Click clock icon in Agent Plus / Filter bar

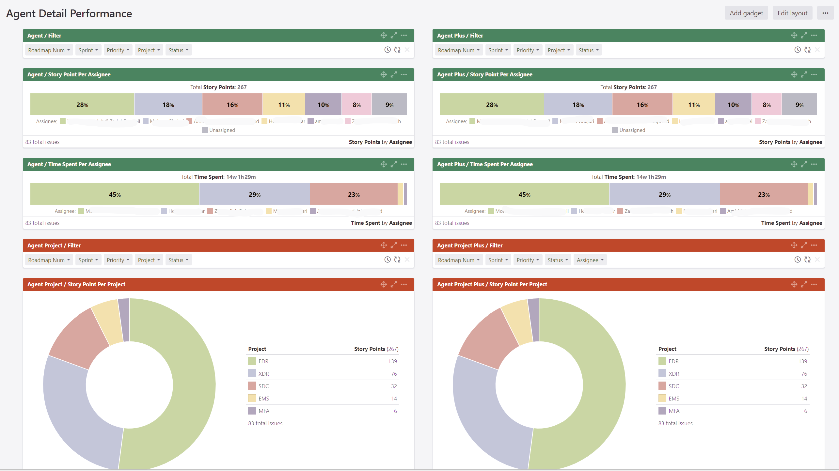click(797, 50)
